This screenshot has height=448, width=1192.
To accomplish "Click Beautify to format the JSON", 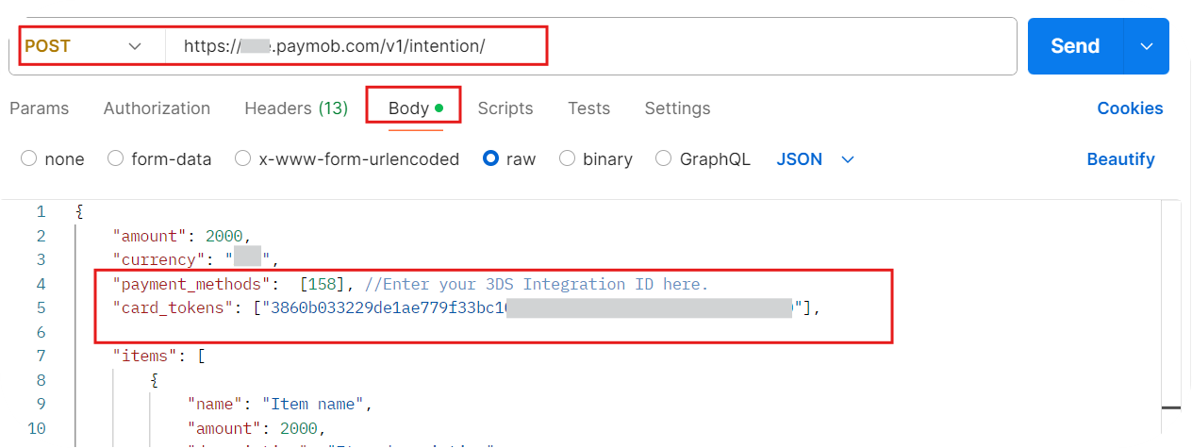I will coord(1120,159).
